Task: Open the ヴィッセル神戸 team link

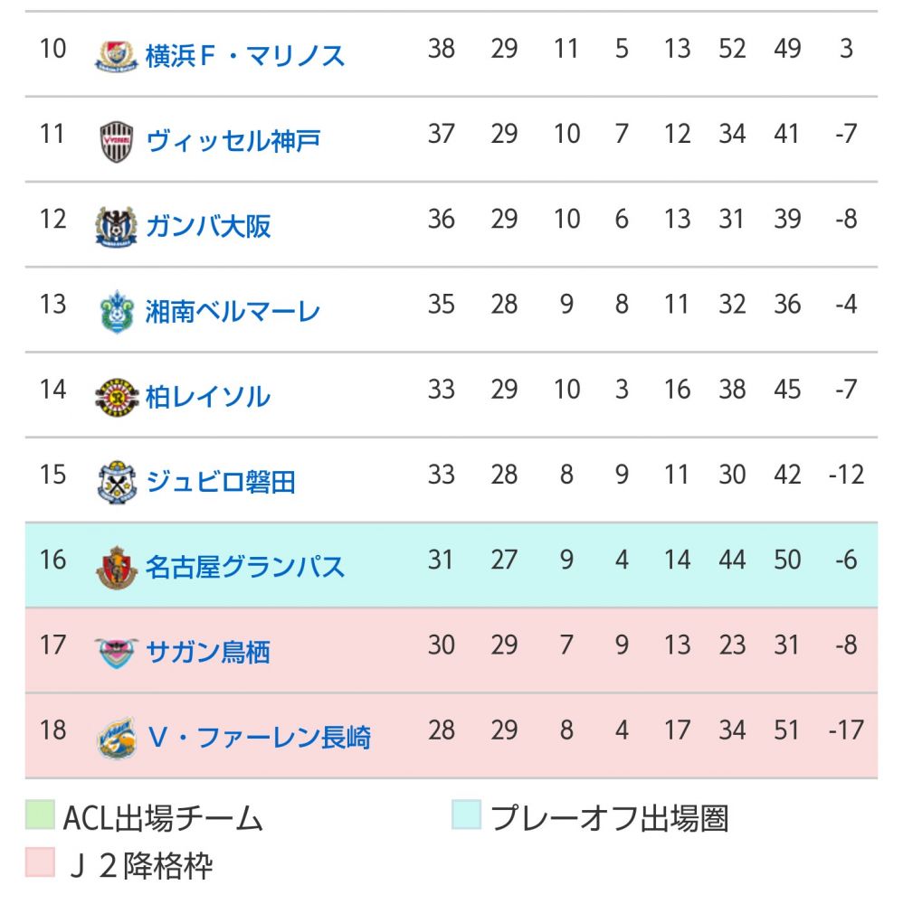Action: (x=233, y=141)
